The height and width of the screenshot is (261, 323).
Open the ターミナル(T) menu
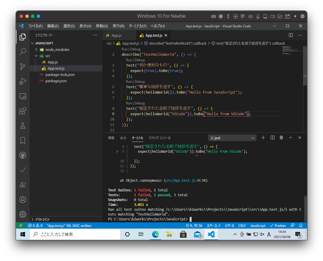pyautogui.click(x=137, y=26)
